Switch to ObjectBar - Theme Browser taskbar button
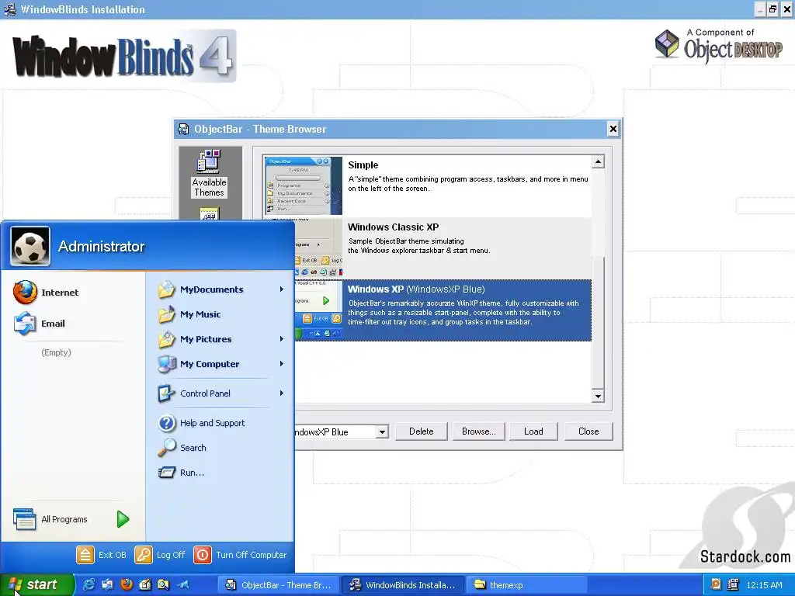This screenshot has height=596, width=795. (279, 585)
